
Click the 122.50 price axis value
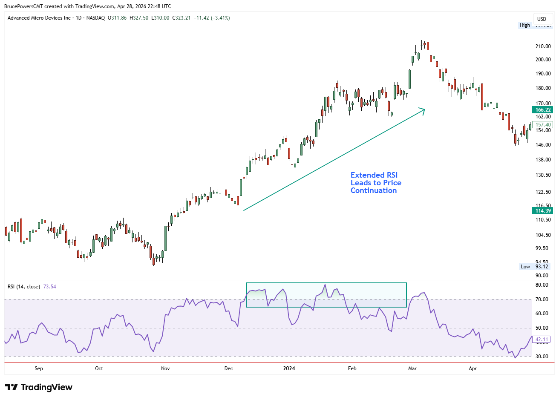click(543, 192)
